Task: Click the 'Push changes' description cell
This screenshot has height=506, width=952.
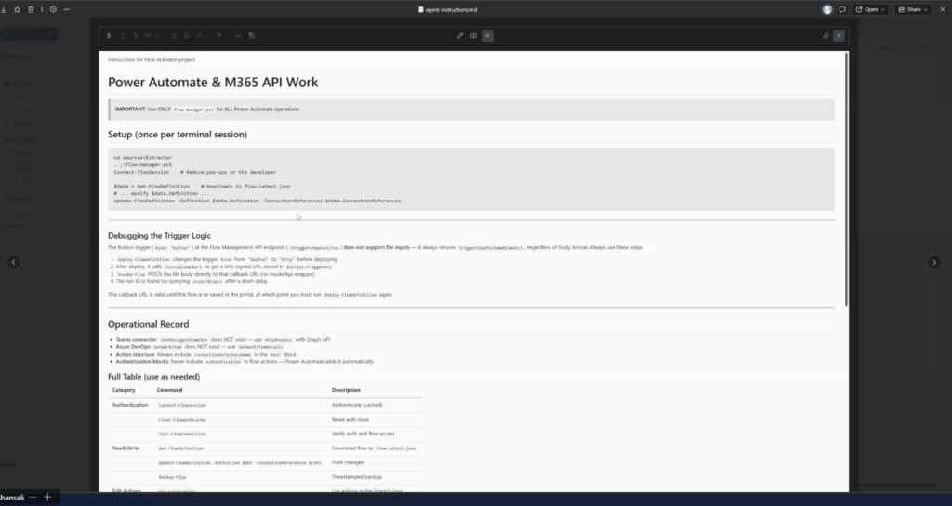Action: pyautogui.click(x=348, y=463)
